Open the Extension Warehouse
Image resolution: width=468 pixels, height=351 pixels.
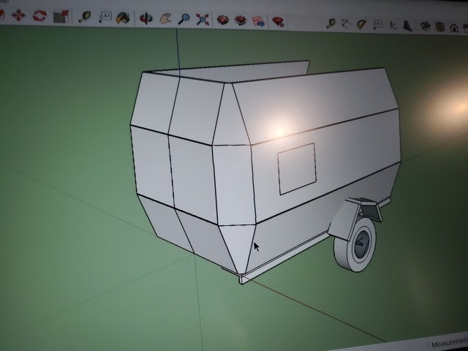[241, 21]
